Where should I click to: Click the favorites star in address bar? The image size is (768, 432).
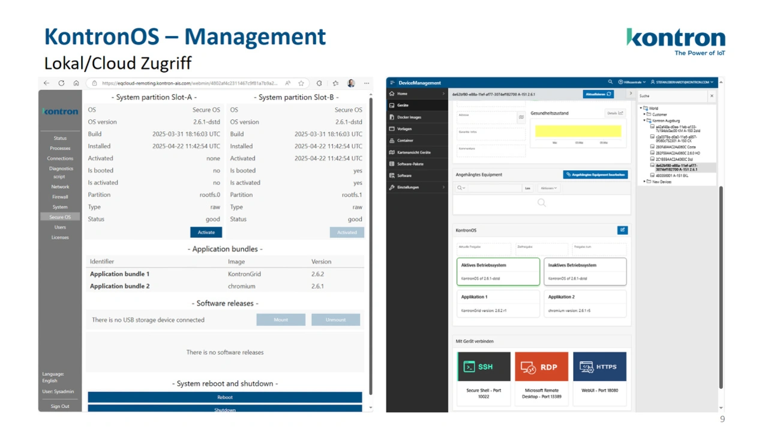301,83
